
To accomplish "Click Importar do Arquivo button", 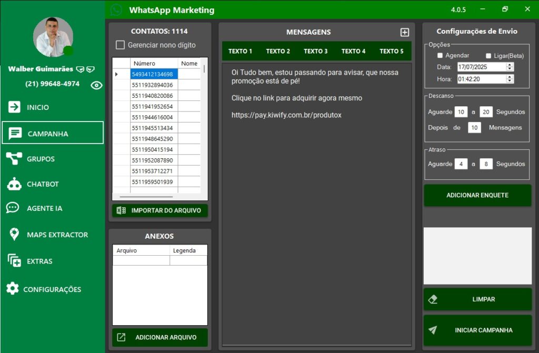I will (x=160, y=210).
